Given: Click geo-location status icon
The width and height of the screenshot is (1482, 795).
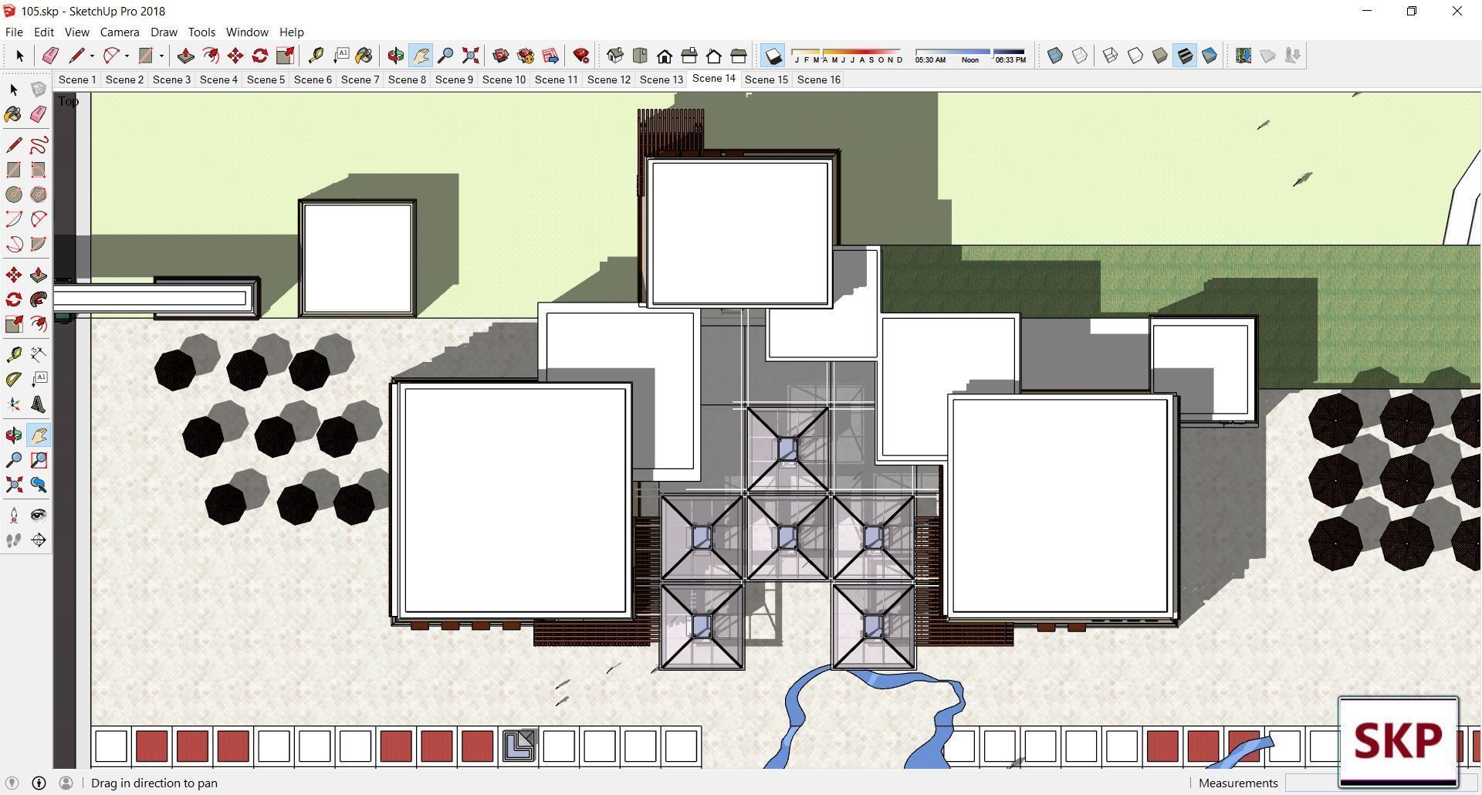Looking at the screenshot, I should coord(12,783).
